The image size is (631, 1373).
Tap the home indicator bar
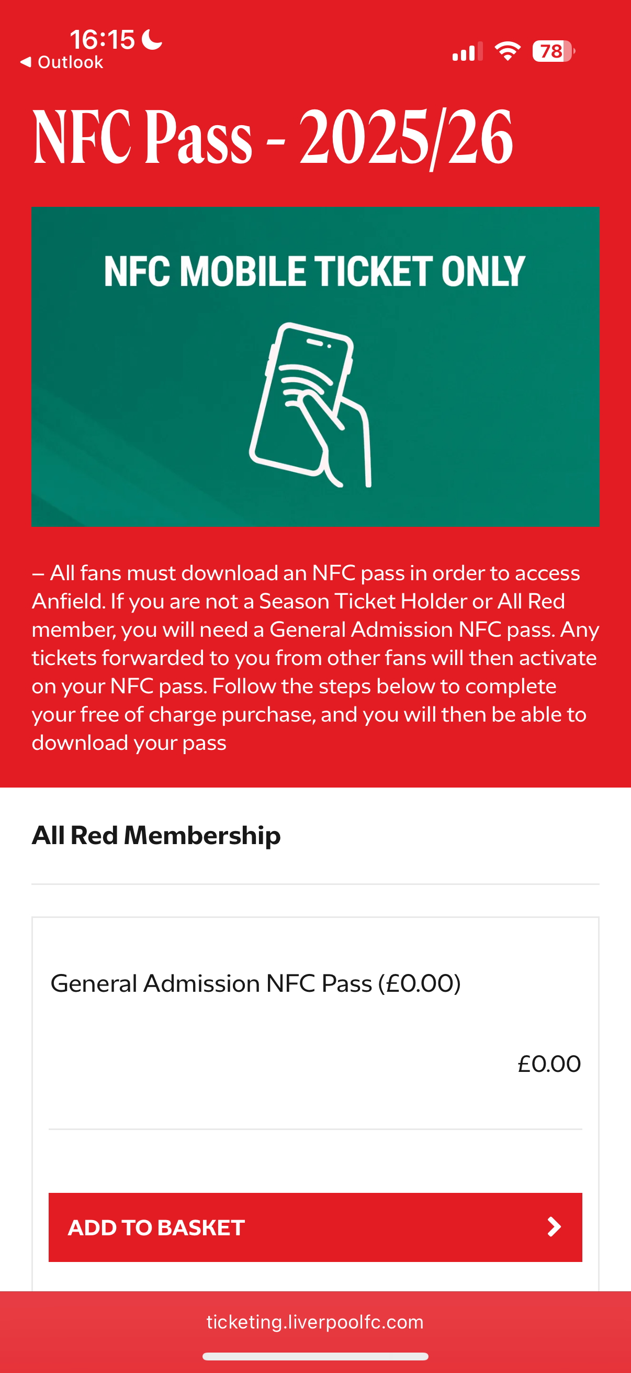(315, 1356)
